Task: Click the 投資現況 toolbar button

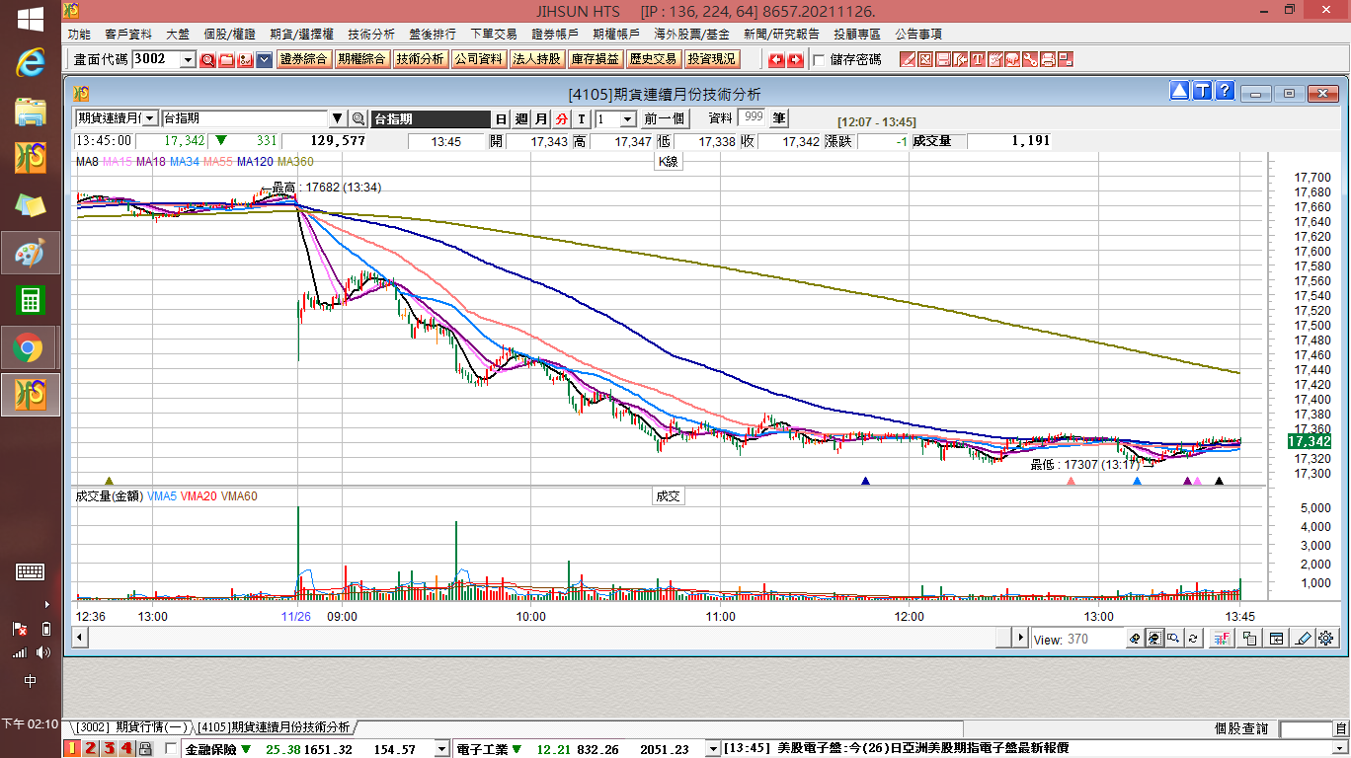Action: click(x=712, y=59)
